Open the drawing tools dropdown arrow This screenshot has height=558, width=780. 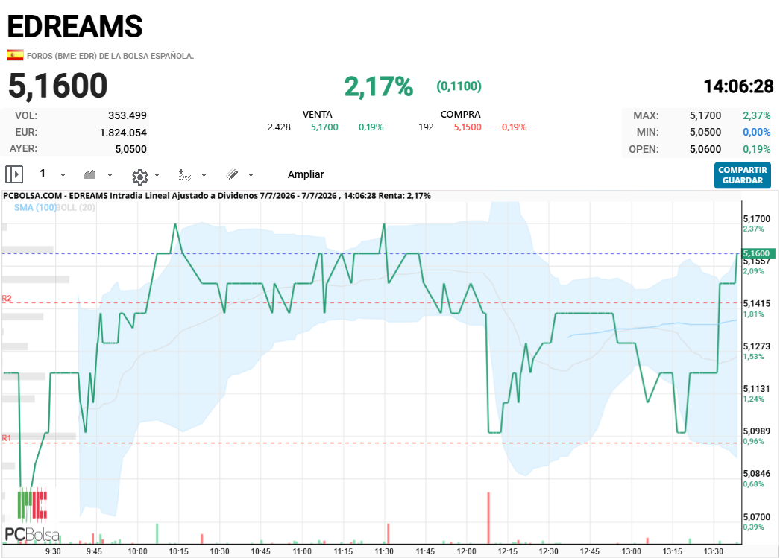pyautogui.click(x=251, y=175)
